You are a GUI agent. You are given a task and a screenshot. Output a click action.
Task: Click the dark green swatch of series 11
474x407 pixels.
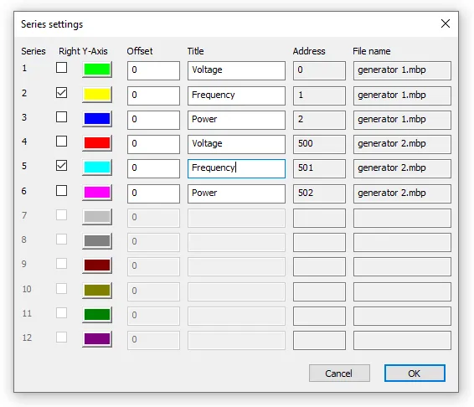[97, 315]
